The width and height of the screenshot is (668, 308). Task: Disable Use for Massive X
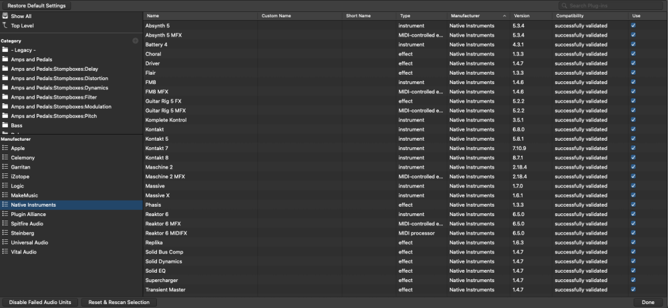click(x=633, y=195)
